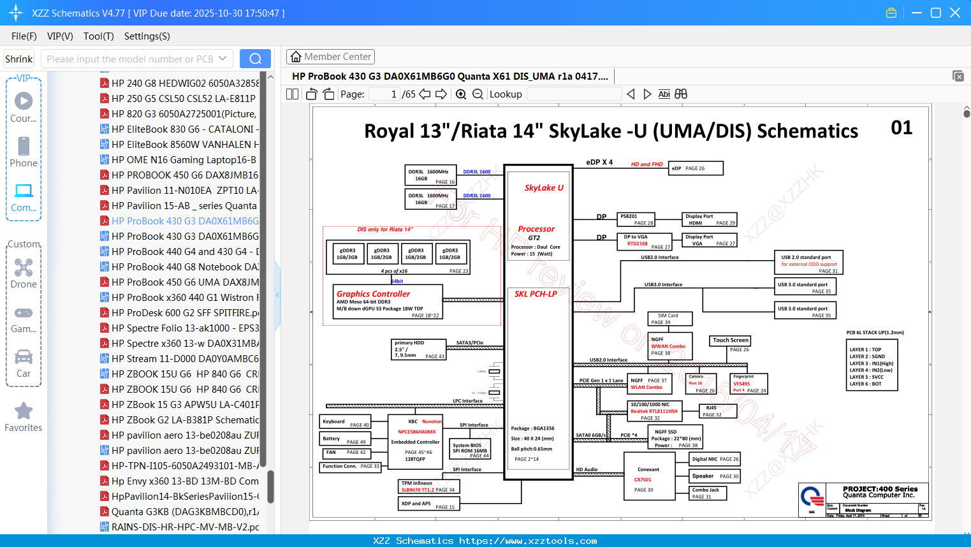Viewport: 971px width, 547px height.
Task: Click the briefcase icon in title bar
Action: coord(891,13)
